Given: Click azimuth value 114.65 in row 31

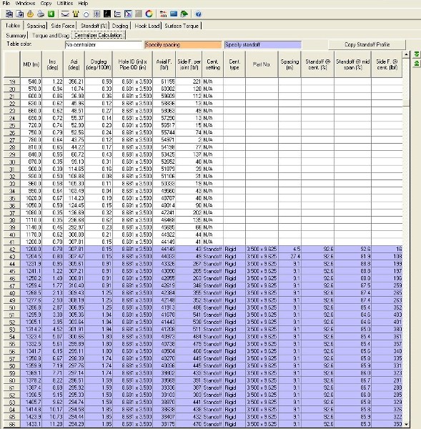Looking at the screenshot, I should (x=74, y=169).
